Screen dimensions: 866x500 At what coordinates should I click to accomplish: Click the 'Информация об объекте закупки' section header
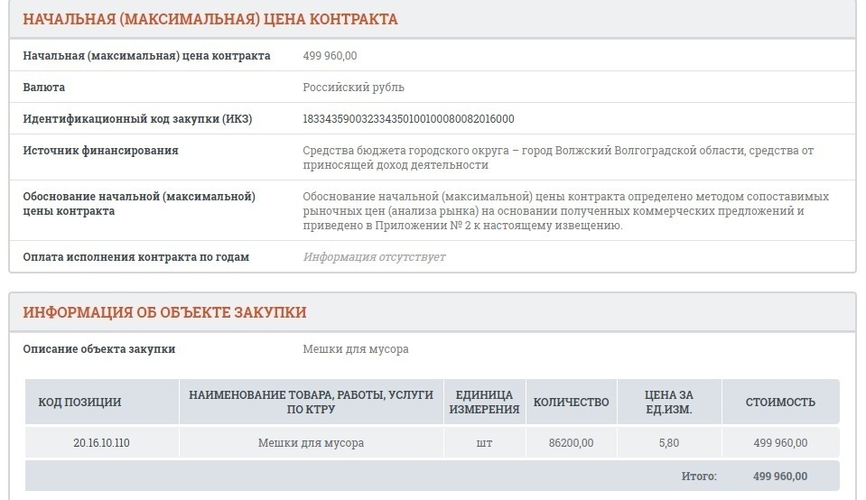pos(164,313)
